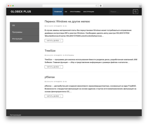
Task: Click the GLOBEX PLUS site logo
Action: pos(21,12)
